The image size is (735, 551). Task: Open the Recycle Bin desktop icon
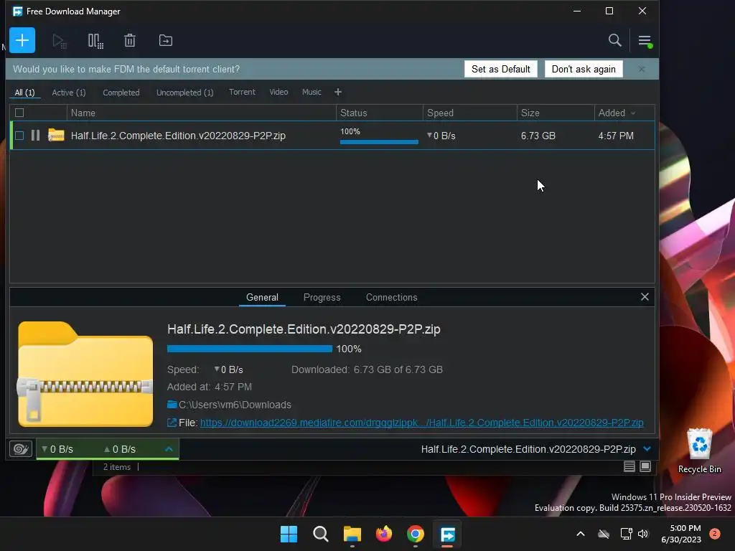coord(699,451)
